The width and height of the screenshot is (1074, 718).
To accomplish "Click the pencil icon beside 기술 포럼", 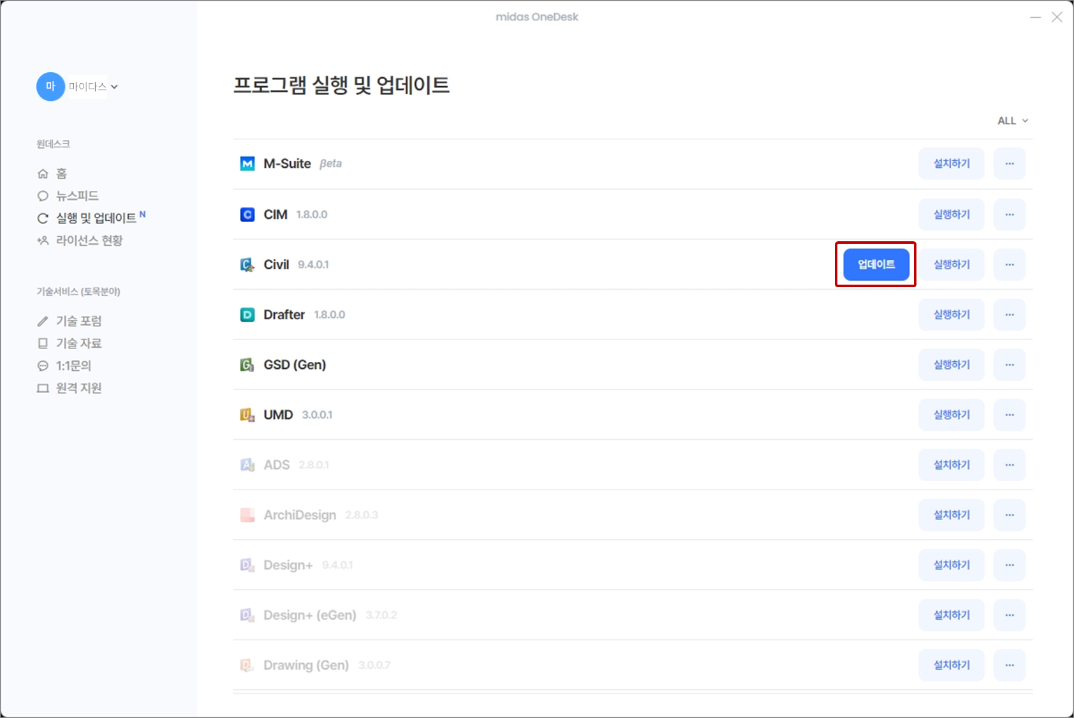I will click(x=43, y=321).
